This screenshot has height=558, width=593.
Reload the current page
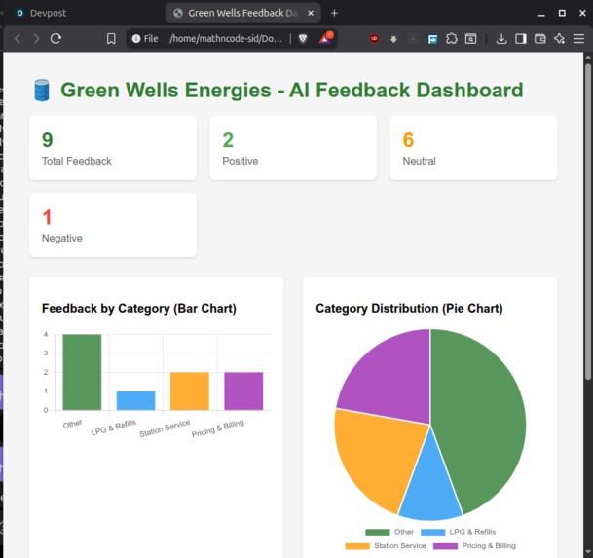click(56, 38)
